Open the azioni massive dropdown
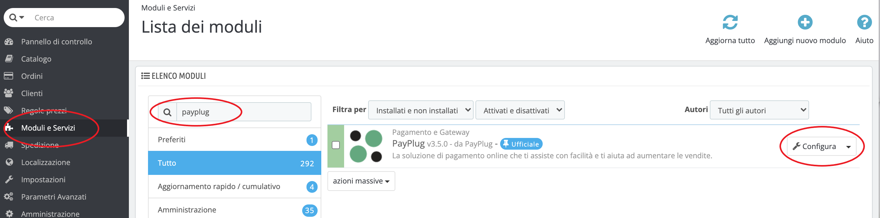Image resolution: width=880 pixels, height=218 pixels. pos(361,181)
